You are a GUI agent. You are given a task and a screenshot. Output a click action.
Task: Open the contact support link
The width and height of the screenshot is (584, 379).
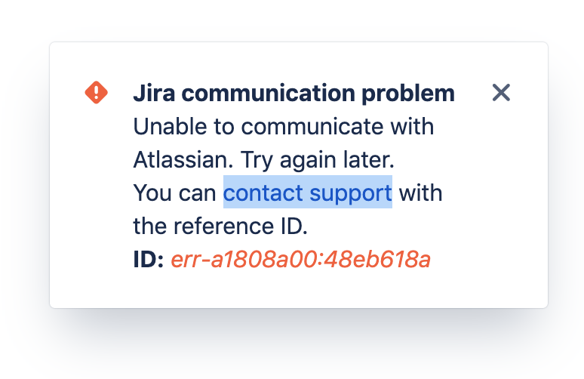point(308,193)
